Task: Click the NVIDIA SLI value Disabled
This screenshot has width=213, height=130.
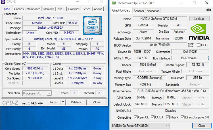Action: [171, 111]
